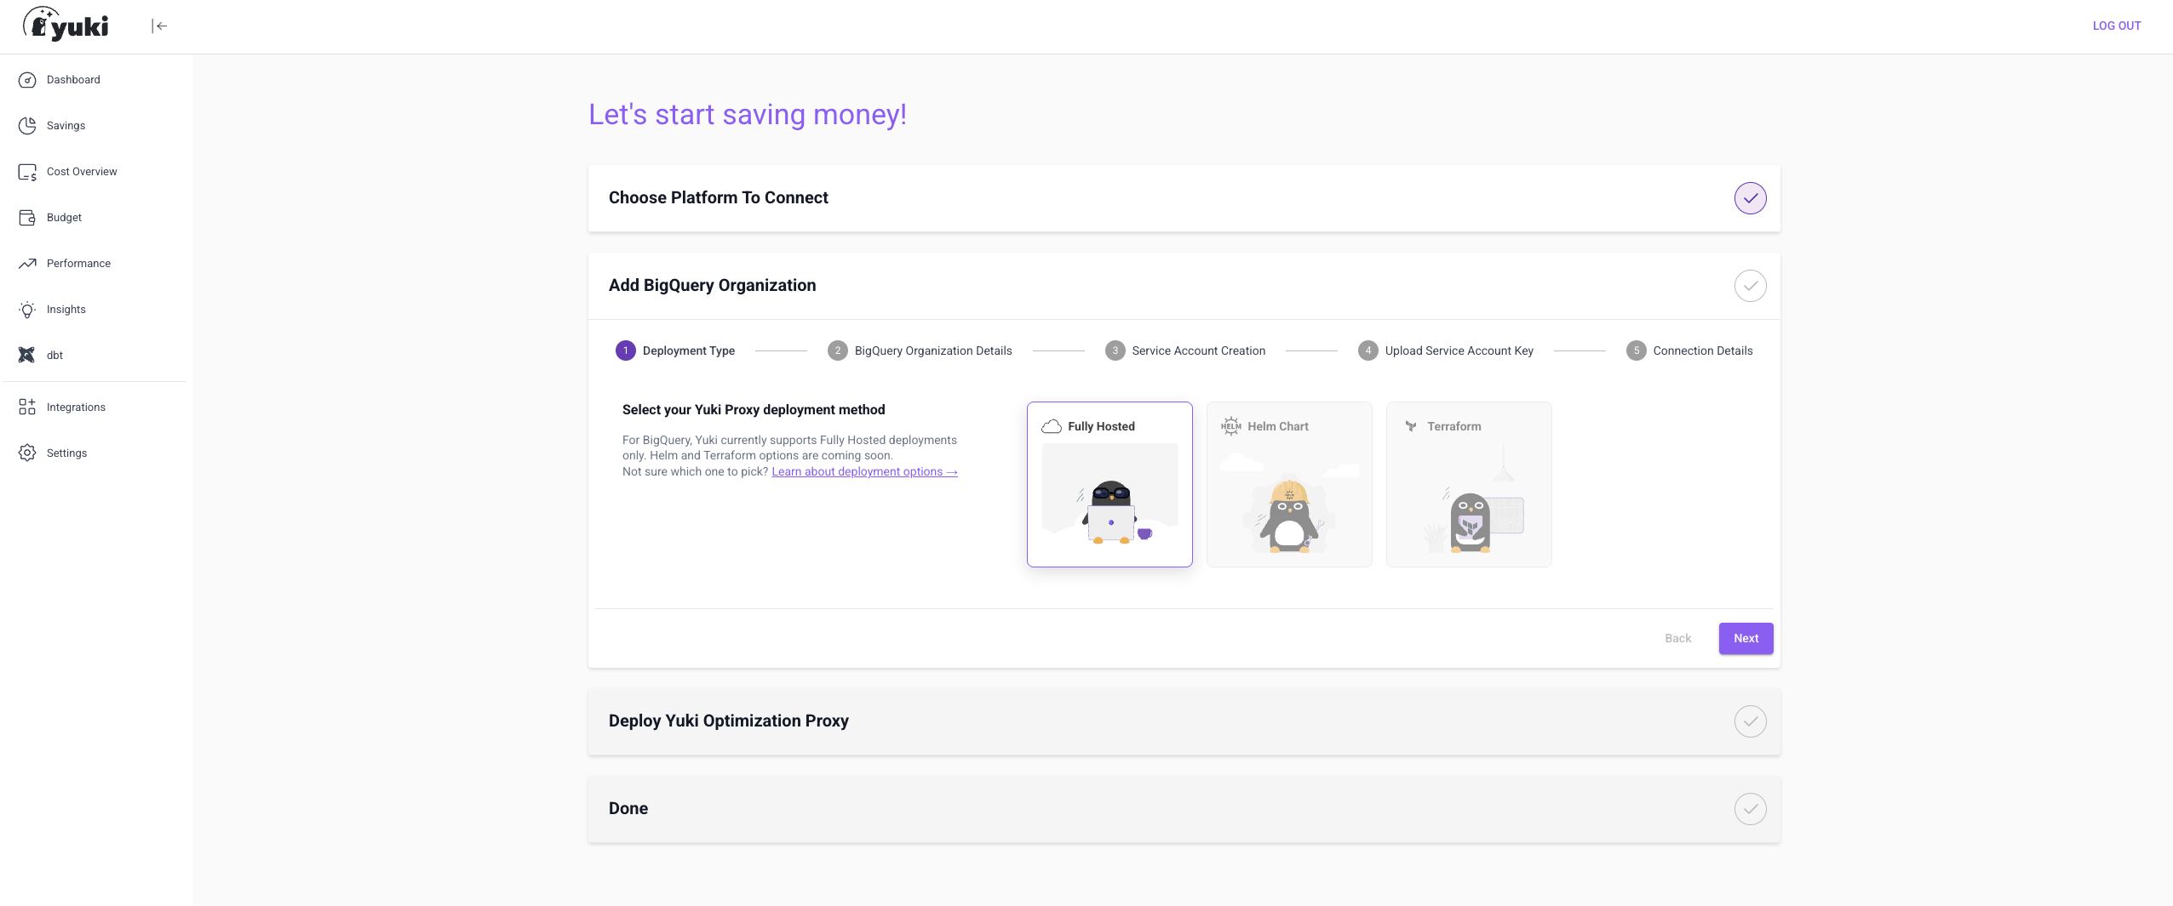The width and height of the screenshot is (2173, 906).
Task: Switch to the Connection Details step
Action: (1689, 350)
